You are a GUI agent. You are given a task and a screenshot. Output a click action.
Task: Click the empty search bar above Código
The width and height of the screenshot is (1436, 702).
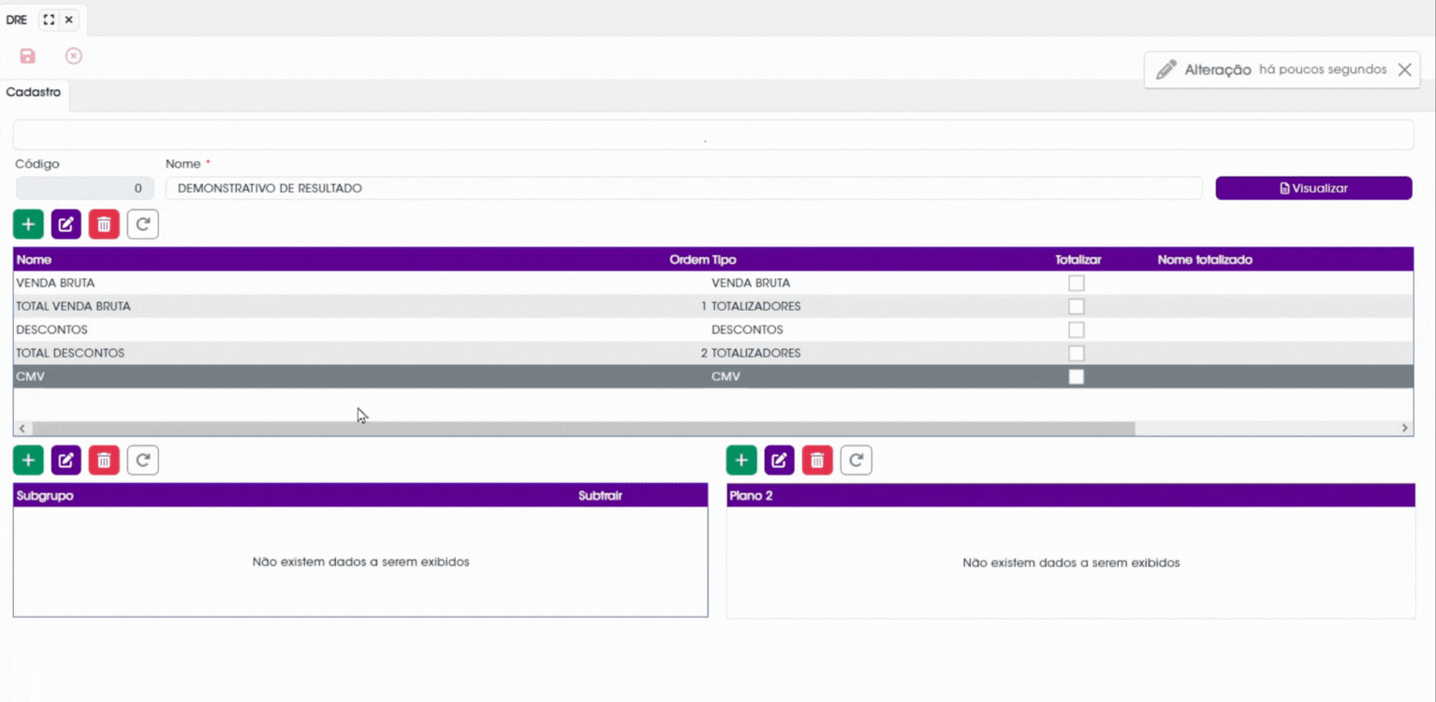pyautogui.click(x=713, y=135)
